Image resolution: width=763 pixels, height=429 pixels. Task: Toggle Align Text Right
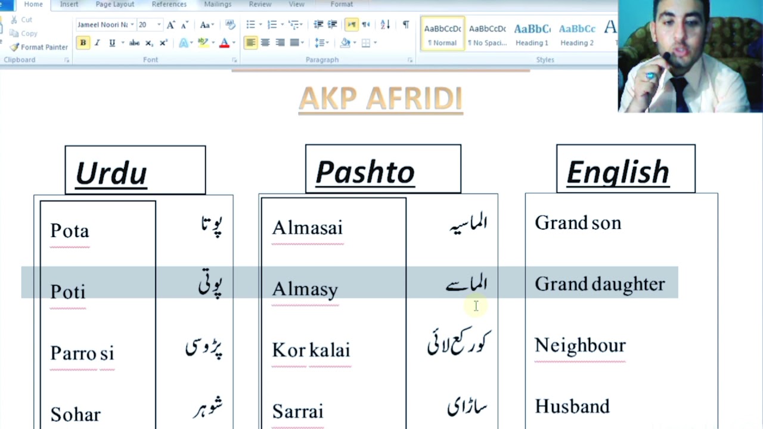[280, 43]
